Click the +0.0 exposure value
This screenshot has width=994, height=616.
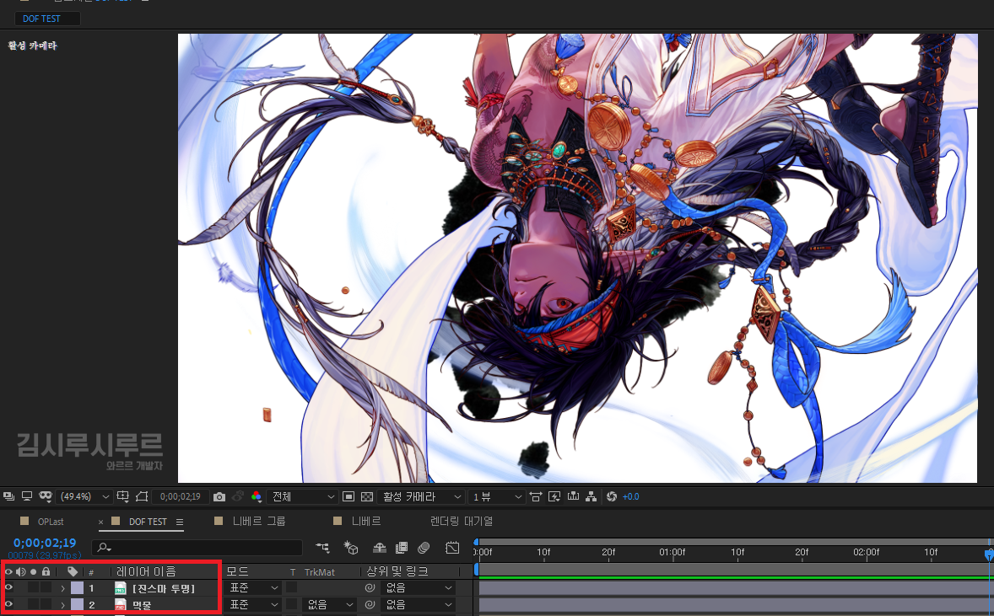[x=631, y=496]
